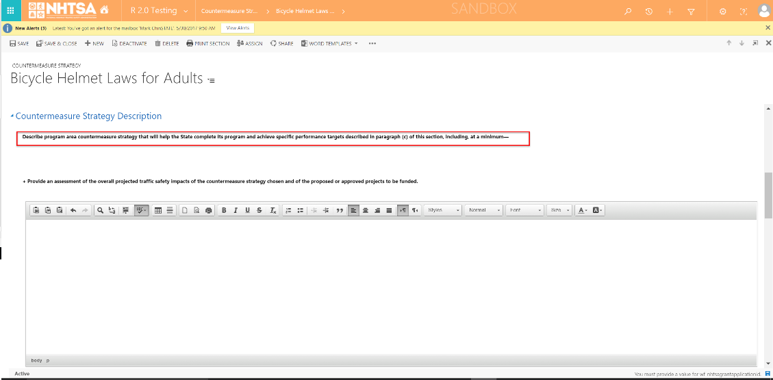Screen dimensions: 773x380
Task: Open Find in the editor toolbar
Action: coord(100,210)
